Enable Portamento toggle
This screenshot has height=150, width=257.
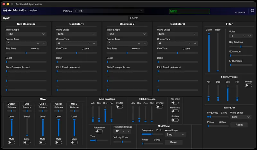pyautogui.click(x=99, y=131)
